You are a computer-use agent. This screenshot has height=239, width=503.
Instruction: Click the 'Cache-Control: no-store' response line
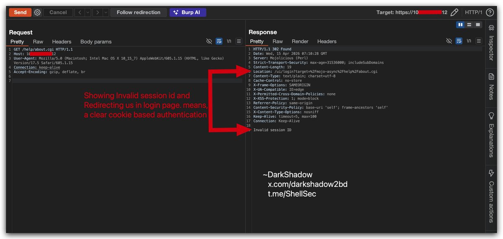pos(277,81)
